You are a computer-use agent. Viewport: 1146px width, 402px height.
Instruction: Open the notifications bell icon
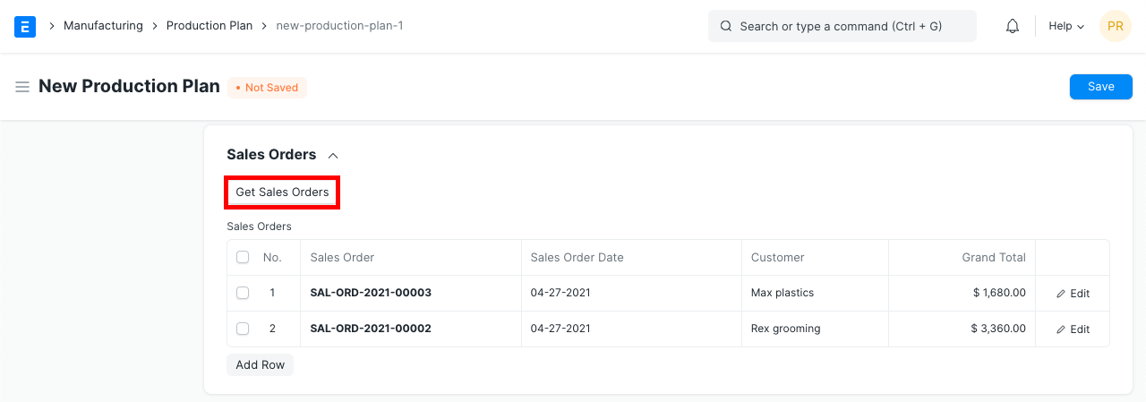(x=1013, y=26)
